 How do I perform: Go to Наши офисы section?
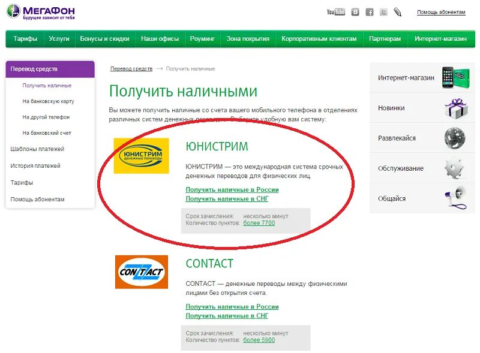point(160,38)
